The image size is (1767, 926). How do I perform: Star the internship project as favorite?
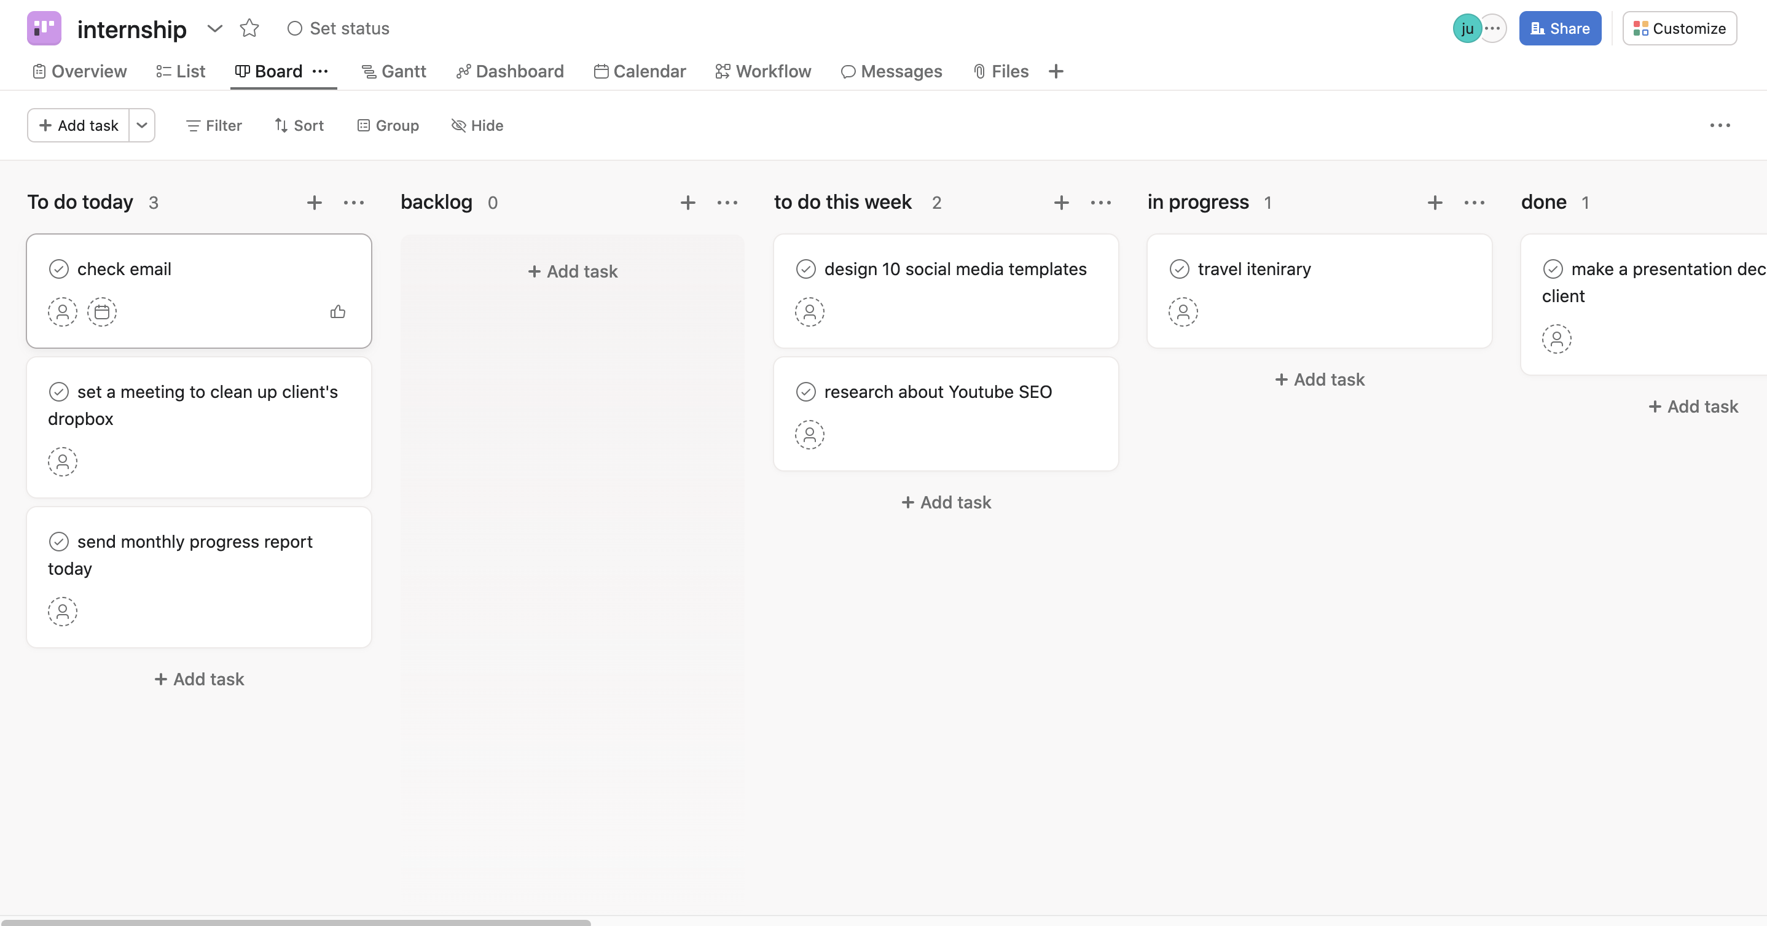249,28
